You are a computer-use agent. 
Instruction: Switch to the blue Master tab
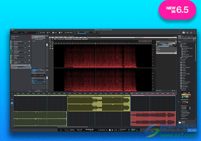[35, 70]
